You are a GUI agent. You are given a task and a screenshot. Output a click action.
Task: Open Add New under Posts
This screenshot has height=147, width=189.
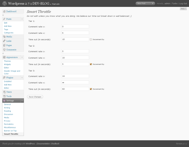click(x=8, y=26)
